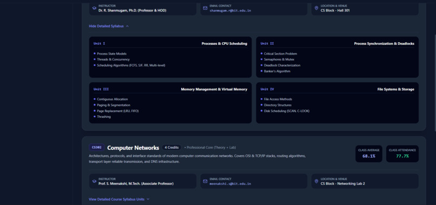Click Memory Management & Virtual Memory heading
Image resolution: width=436 pixels, height=205 pixels.
[214, 89]
